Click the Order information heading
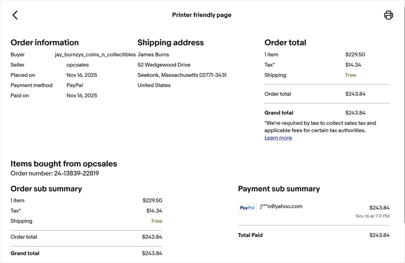 (45, 43)
